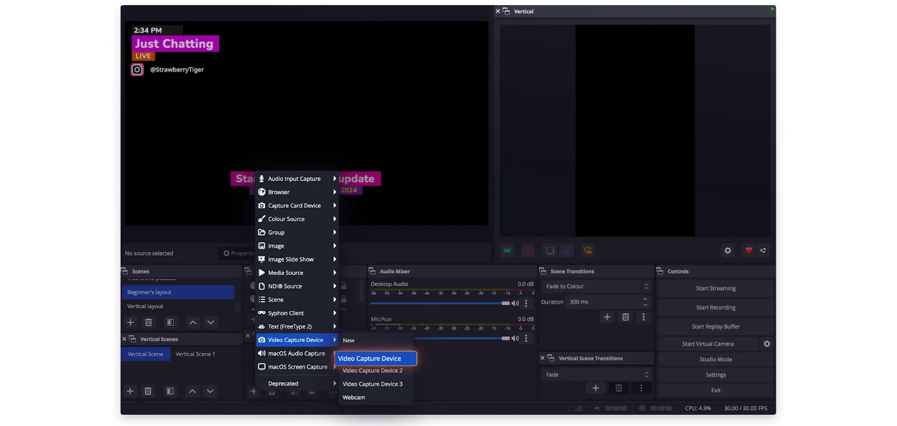
Task: Expand Deprecated submenu arrow
Action: coord(335,384)
